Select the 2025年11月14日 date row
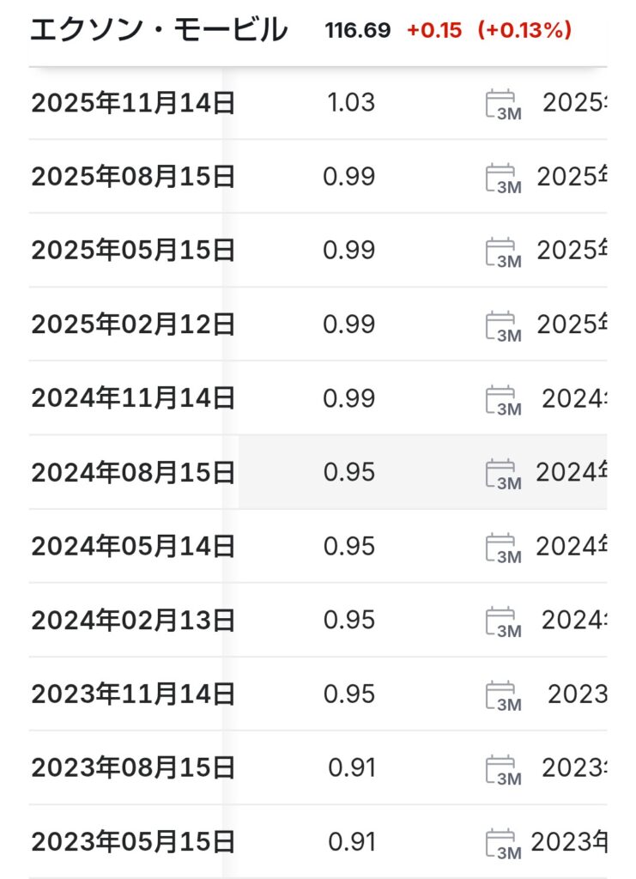Viewport: 636px width, 879px height. pos(133,103)
